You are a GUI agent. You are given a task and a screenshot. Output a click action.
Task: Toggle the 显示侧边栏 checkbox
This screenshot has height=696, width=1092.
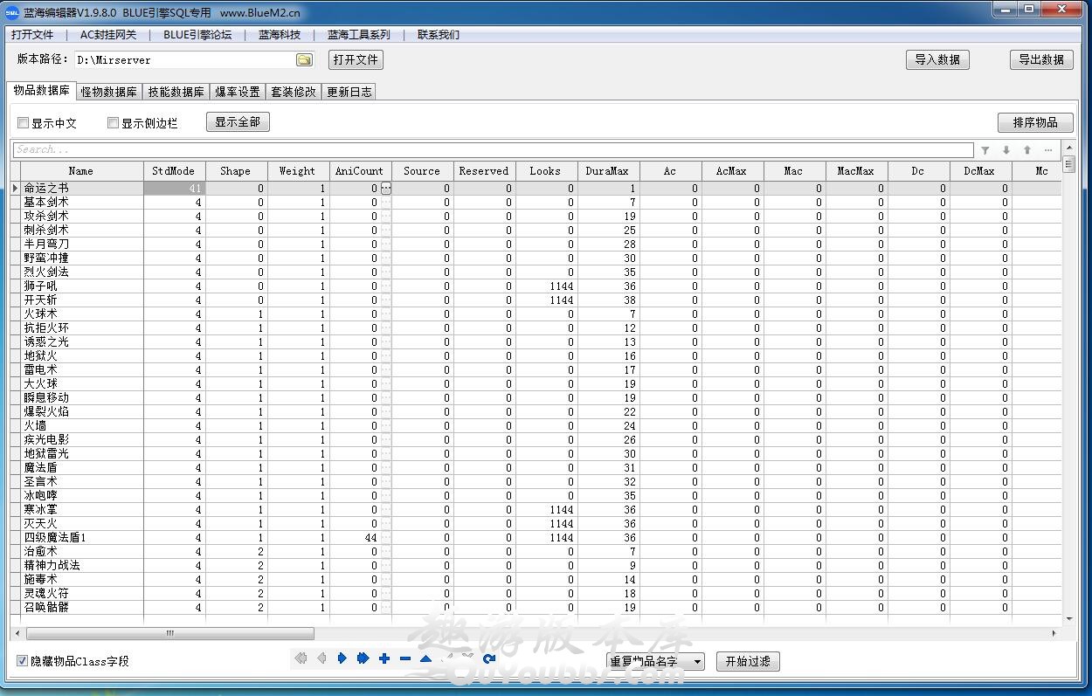tap(114, 123)
